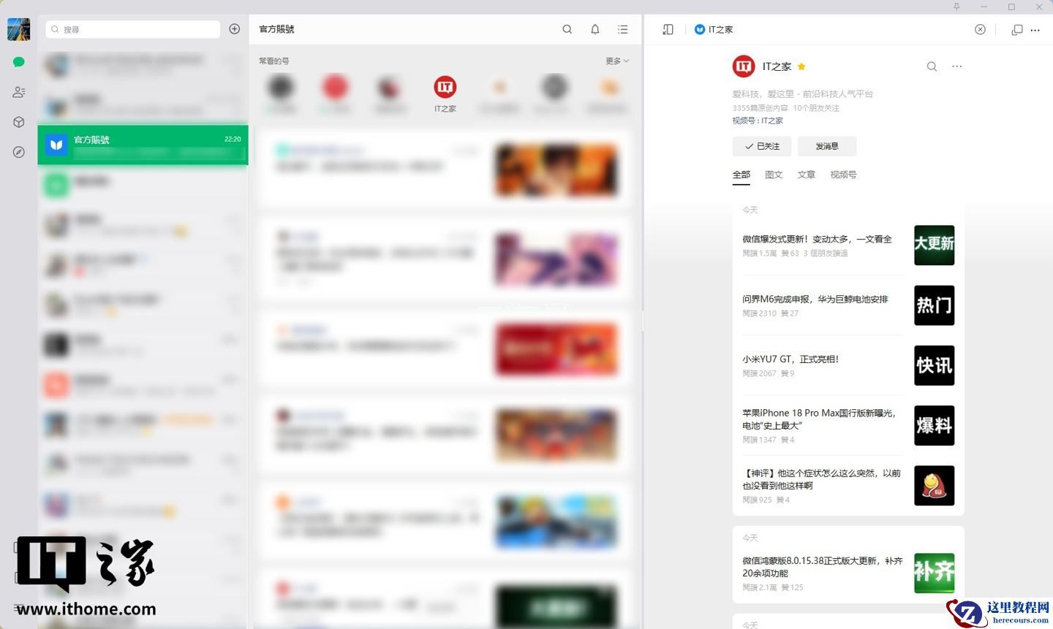Expand the 更多 dropdown

click(617, 61)
